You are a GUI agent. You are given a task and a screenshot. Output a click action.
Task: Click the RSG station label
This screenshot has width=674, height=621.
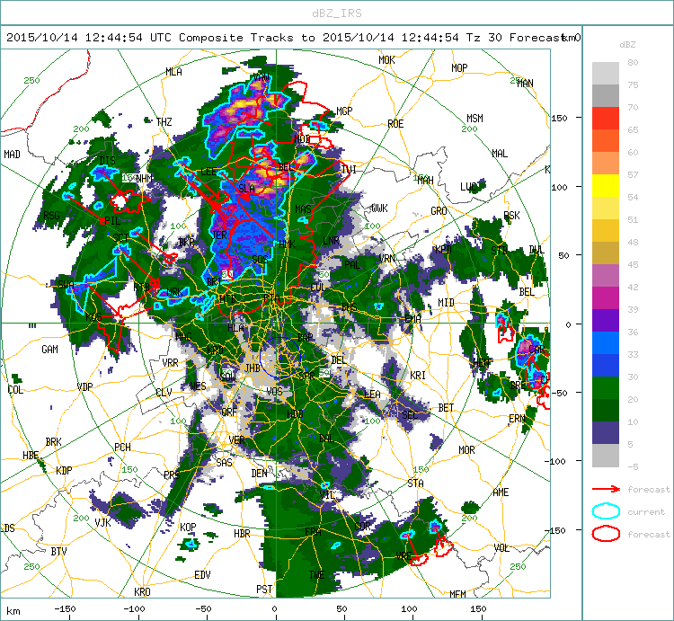click(x=51, y=216)
